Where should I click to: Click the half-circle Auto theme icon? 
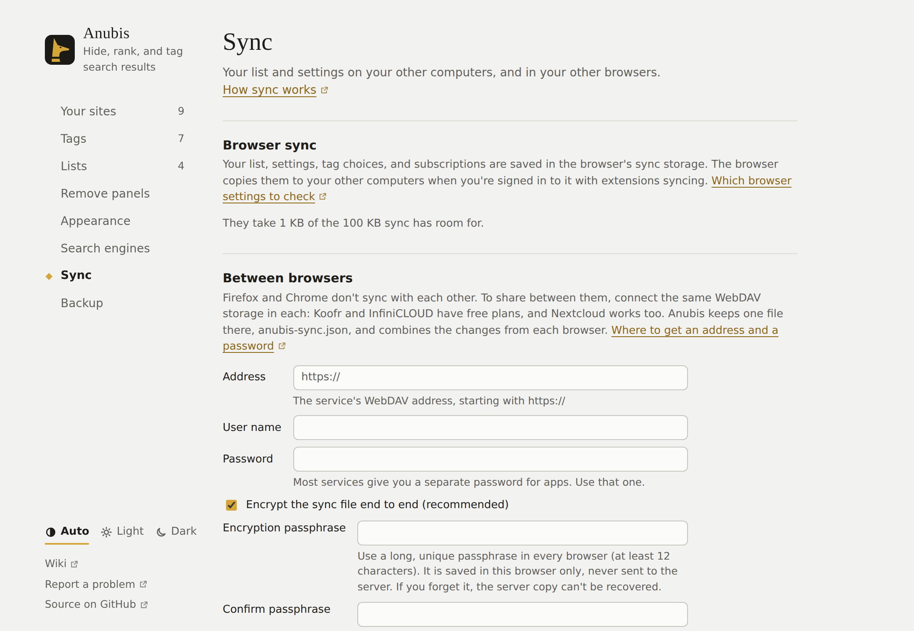(x=51, y=532)
